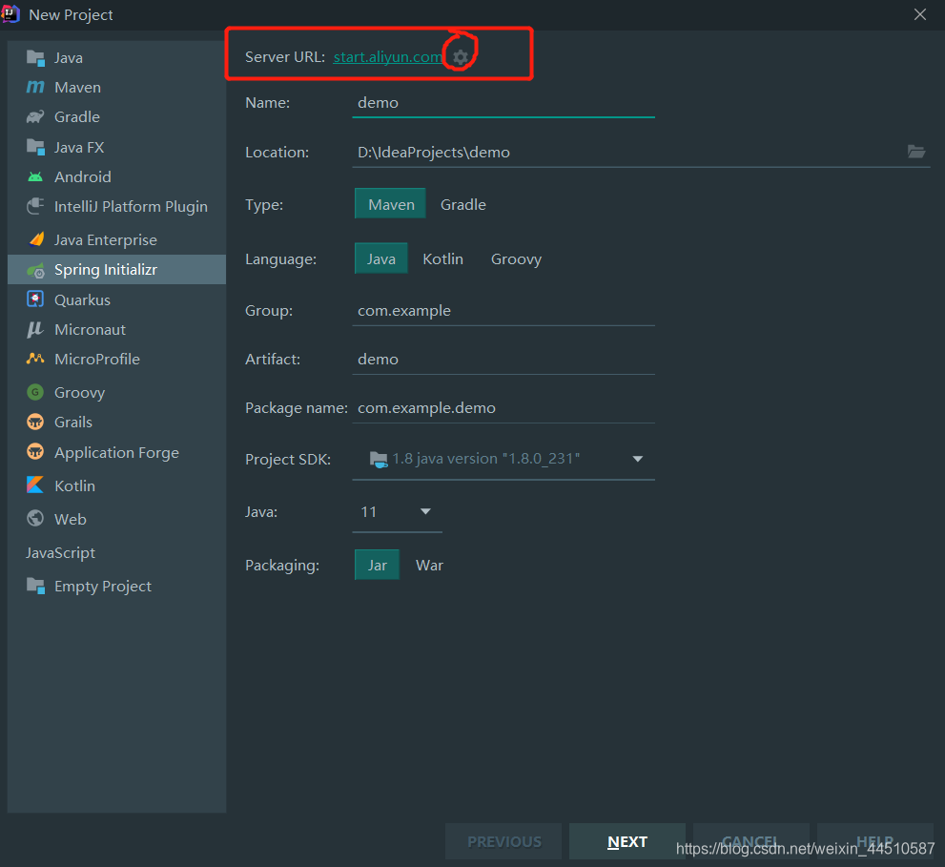945x867 pixels.
Task: Select Empty Project in sidebar
Action: [x=116, y=586]
